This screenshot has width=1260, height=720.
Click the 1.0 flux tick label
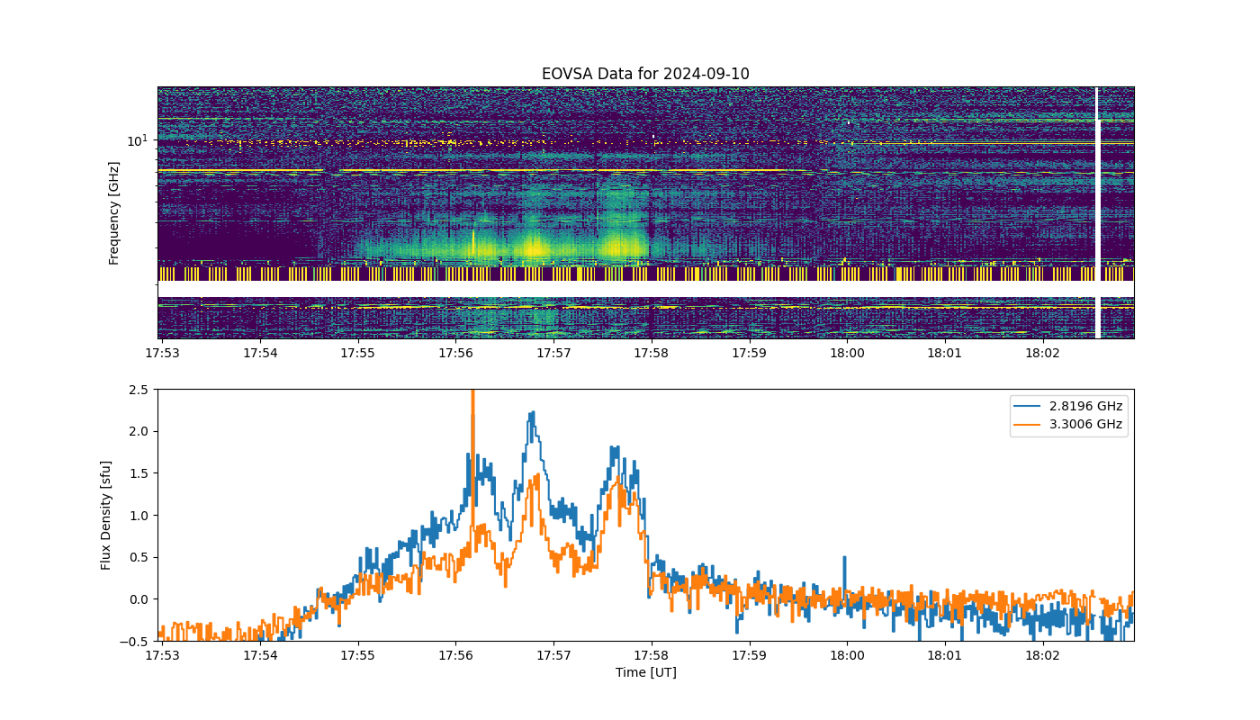click(x=139, y=516)
